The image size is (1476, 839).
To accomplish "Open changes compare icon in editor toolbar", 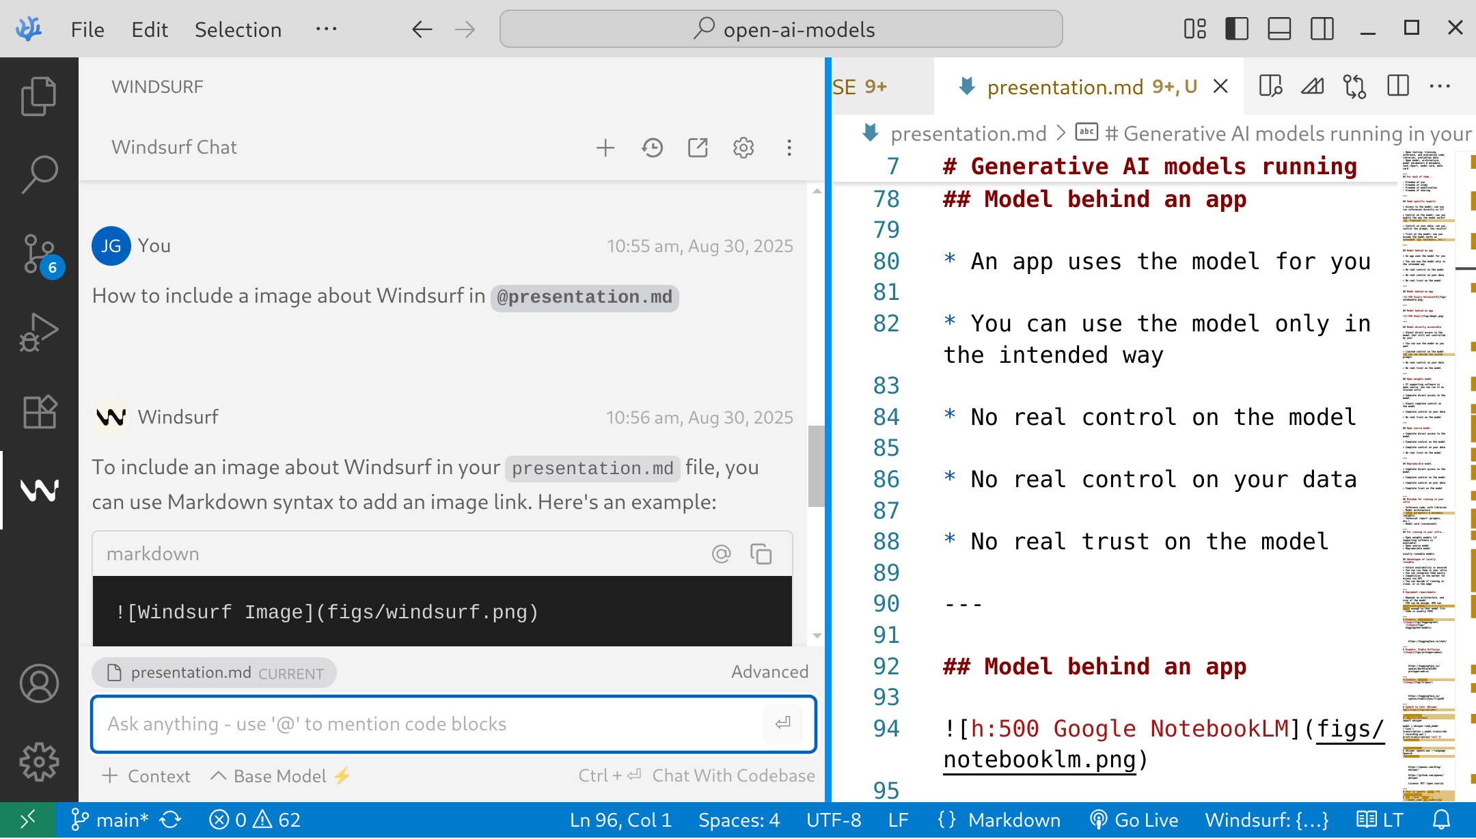I will pos(1354,87).
